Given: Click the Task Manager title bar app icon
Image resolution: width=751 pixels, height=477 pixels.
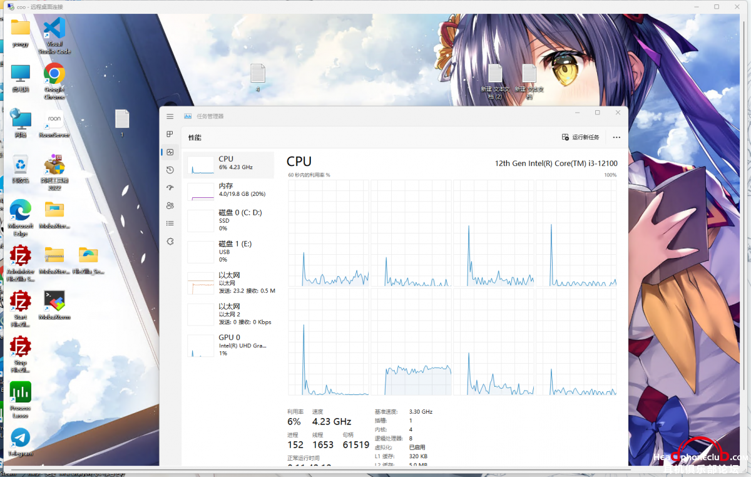Looking at the screenshot, I should click(x=188, y=116).
